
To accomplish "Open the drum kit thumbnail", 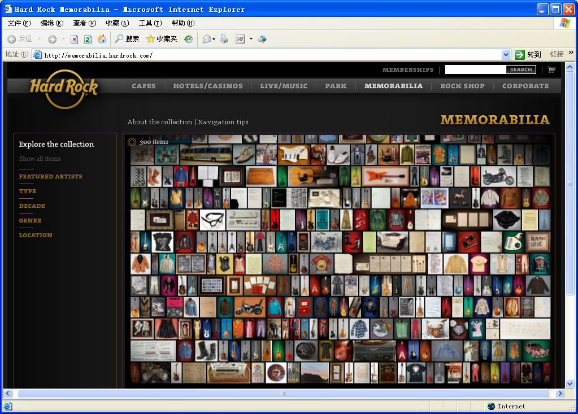I will click(327, 242).
